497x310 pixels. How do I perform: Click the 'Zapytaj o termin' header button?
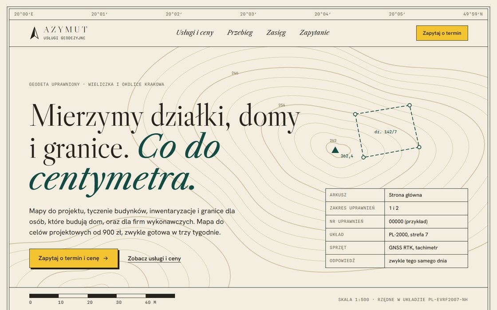pyautogui.click(x=442, y=33)
